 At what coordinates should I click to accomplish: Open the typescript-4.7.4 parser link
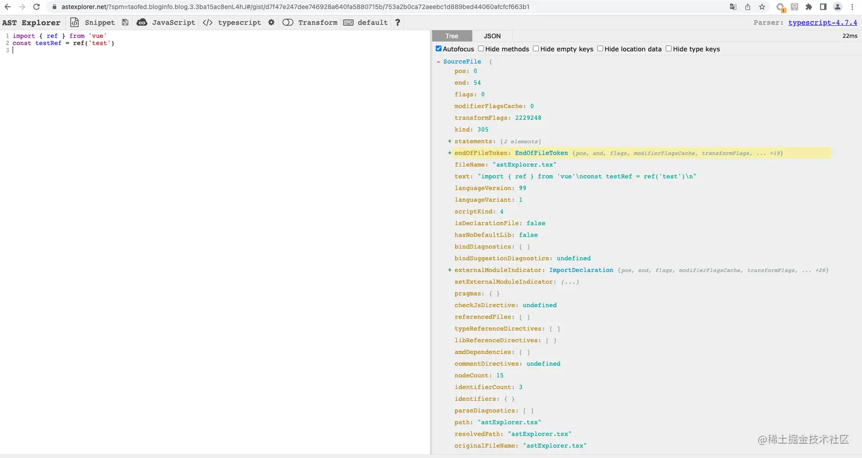pyautogui.click(x=823, y=23)
